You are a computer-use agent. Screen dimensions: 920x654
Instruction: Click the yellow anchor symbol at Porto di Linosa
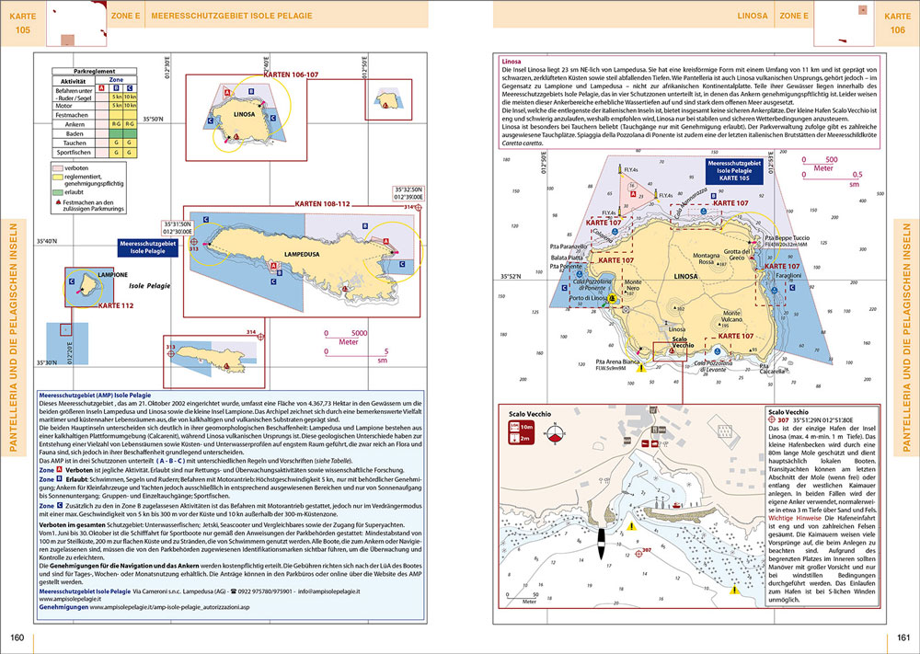613,299
